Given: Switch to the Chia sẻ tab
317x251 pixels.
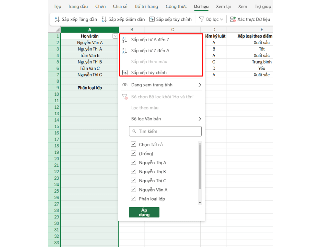Looking at the screenshot, I should [x=120, y=6].
